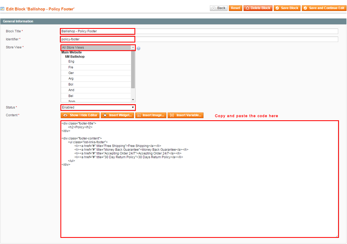The width and height of the screenshot is (347, 244).
Task: Click the block icon beside Edit Block title
Action: (2, 9)
